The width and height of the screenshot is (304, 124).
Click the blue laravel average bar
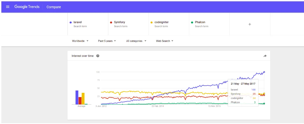pos(77,97)
